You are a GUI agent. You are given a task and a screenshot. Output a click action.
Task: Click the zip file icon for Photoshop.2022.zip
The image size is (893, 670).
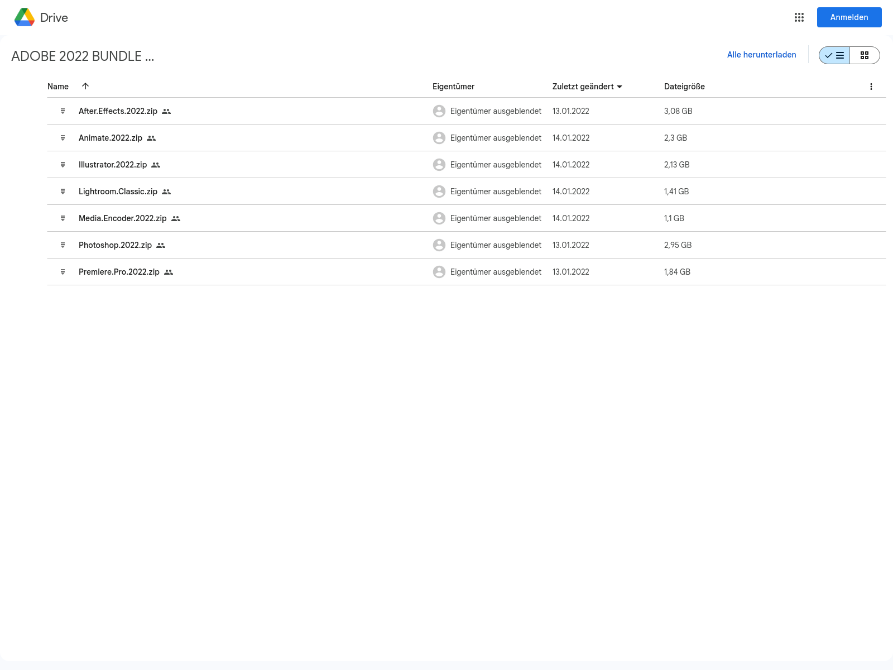pos(63,245)
